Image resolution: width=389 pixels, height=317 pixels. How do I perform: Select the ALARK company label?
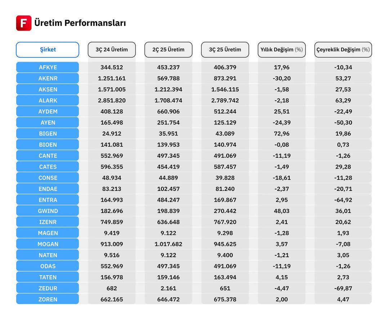[48, 101]
